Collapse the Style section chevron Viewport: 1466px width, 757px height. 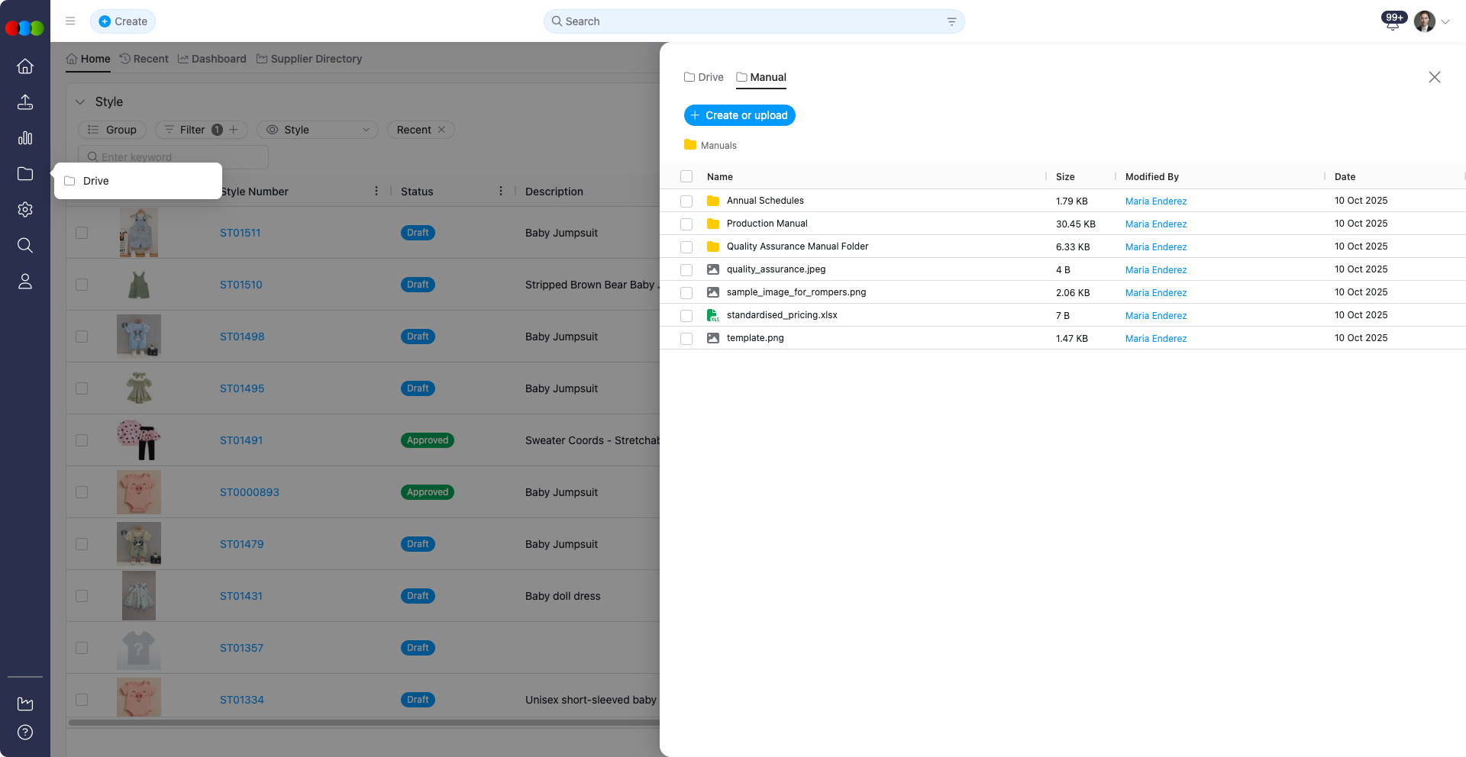[x=80, y=101]
